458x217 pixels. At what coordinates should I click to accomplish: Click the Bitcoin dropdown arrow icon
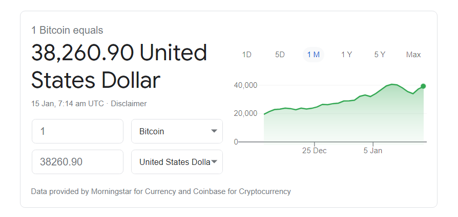tap(214, 131)
